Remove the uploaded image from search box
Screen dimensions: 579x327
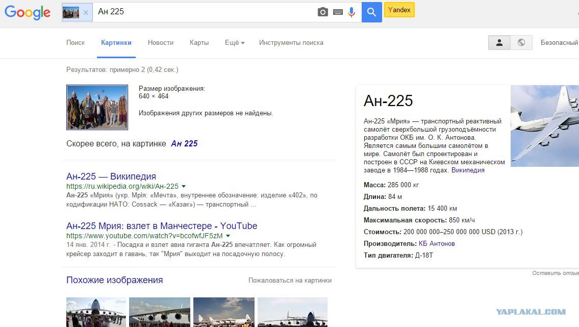point(86,12)
